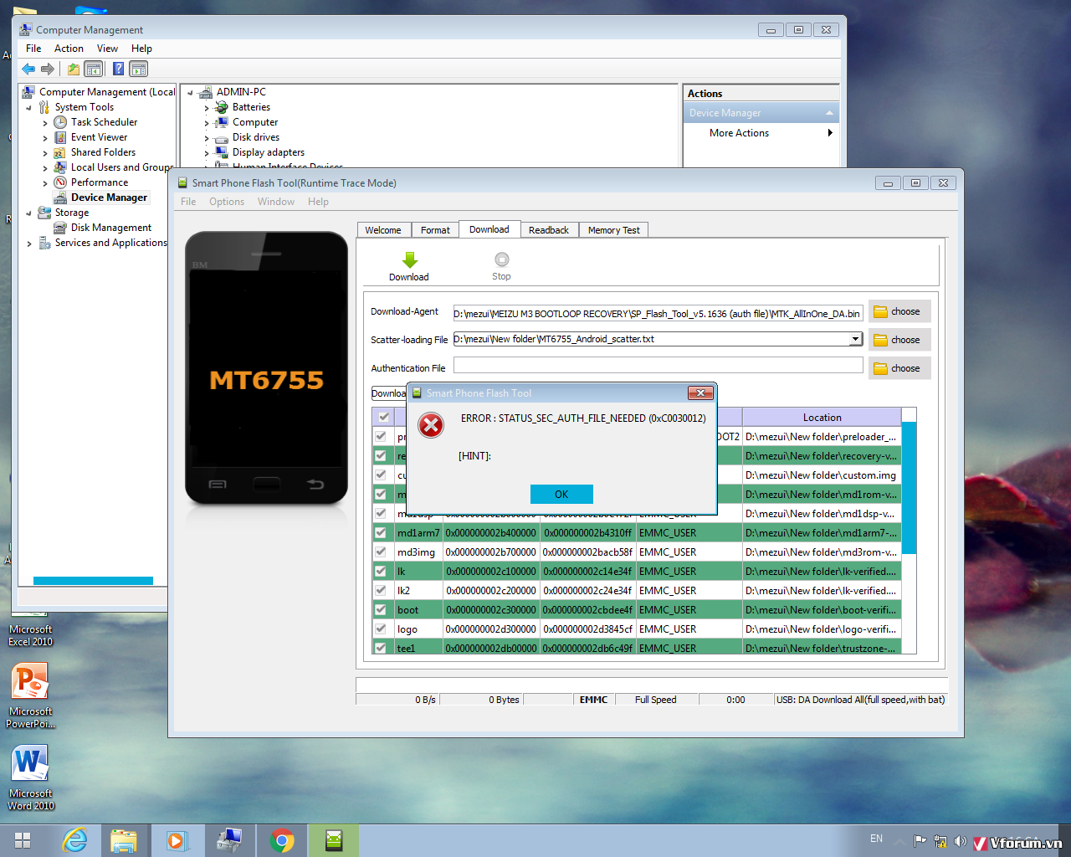Expand the Event Viewer node
The height and width of the screenshot is (857, 1071).
coord(45,138)
